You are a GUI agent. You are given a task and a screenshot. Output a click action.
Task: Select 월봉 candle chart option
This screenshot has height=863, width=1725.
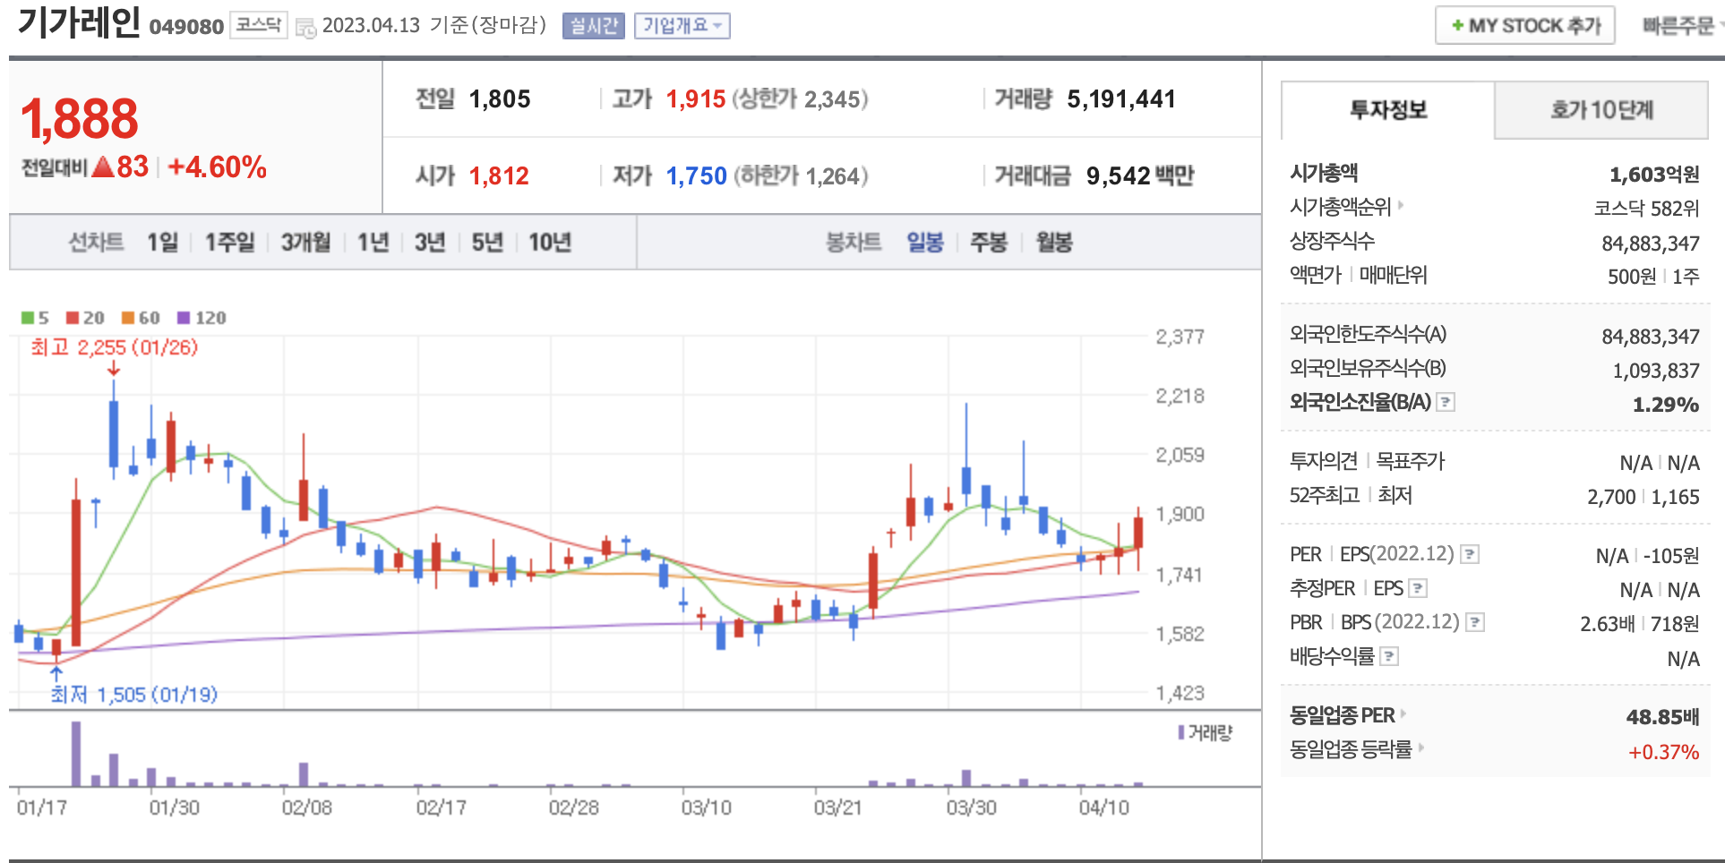(x=1054, y=243)
